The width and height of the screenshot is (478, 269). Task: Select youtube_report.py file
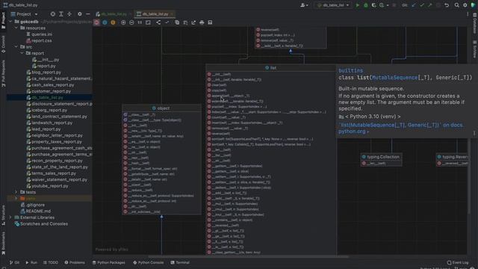point(50,186)
